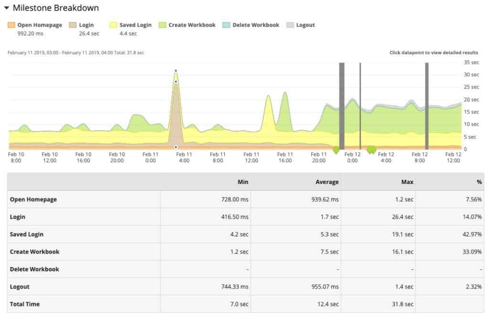The width and height of the screenshot is (489, 318).
Task: Click the Create Workbook green legend swatch
Action: (162, 25)
